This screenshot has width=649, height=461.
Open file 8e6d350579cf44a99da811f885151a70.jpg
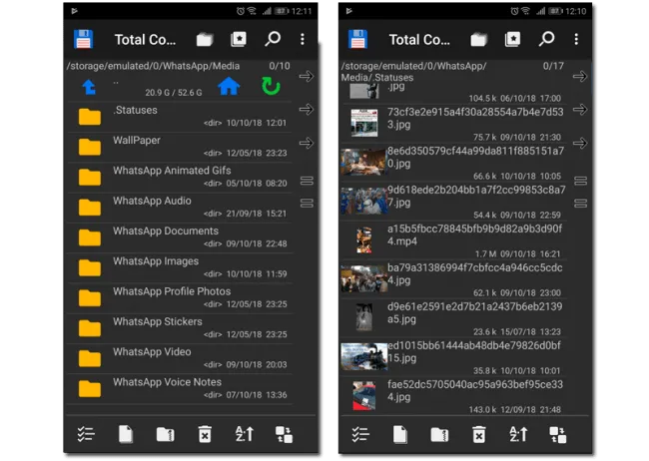click(x=453, y=163)
